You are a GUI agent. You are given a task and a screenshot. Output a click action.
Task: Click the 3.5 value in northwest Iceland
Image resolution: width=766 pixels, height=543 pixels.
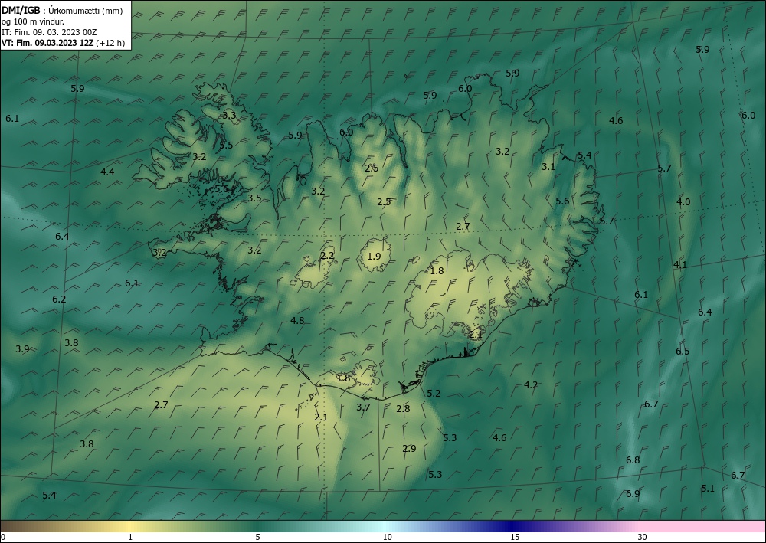254,198
